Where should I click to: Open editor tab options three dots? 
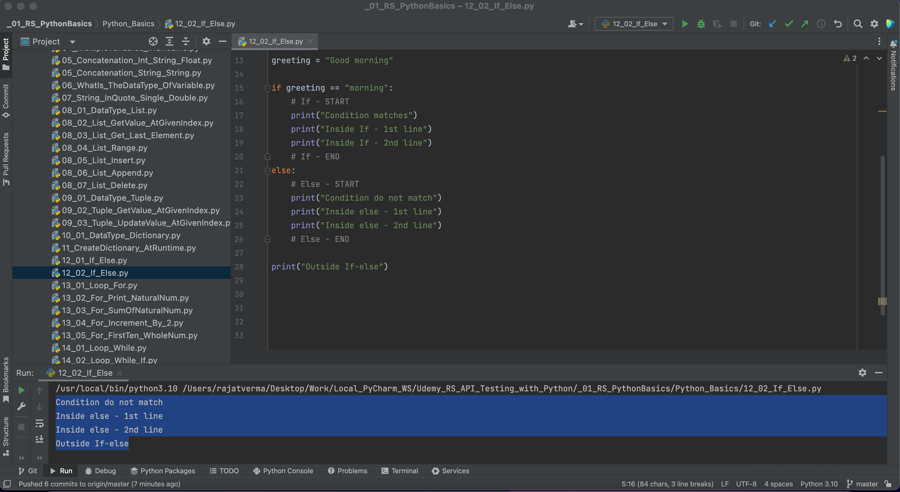tap(879, 42)
